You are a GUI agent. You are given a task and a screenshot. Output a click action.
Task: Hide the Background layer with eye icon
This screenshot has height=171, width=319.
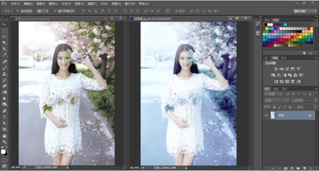[x=266, y=115]
